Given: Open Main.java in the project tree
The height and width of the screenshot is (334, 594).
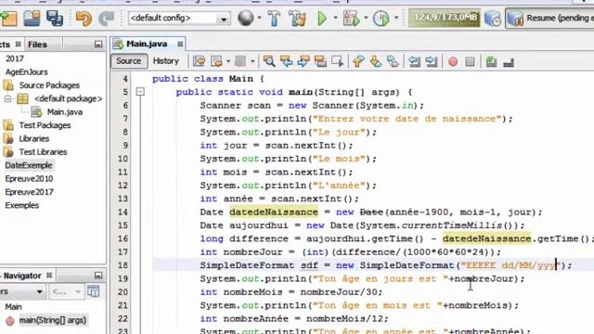Looking at the screenshot, I should pos(64,112).
